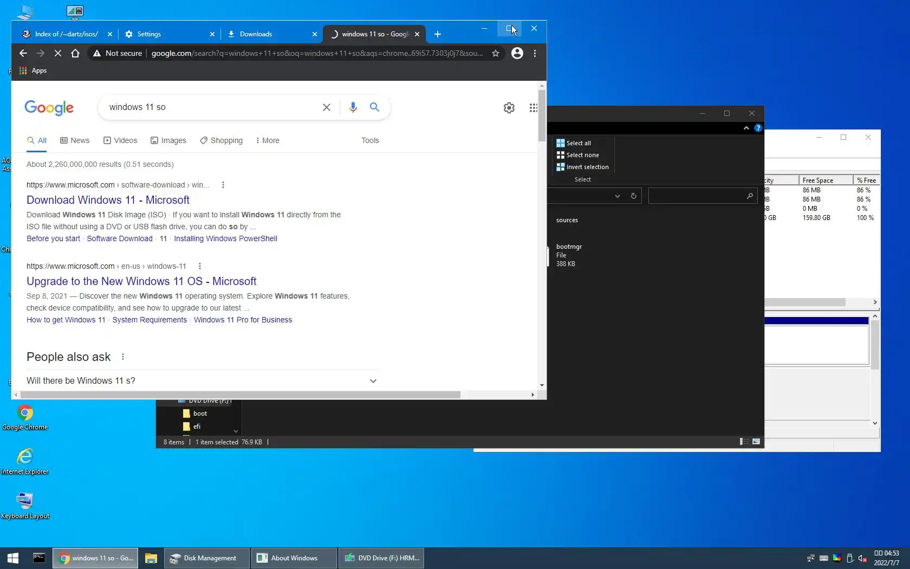
Task: Select the News search filter
Action: point(75,140)
